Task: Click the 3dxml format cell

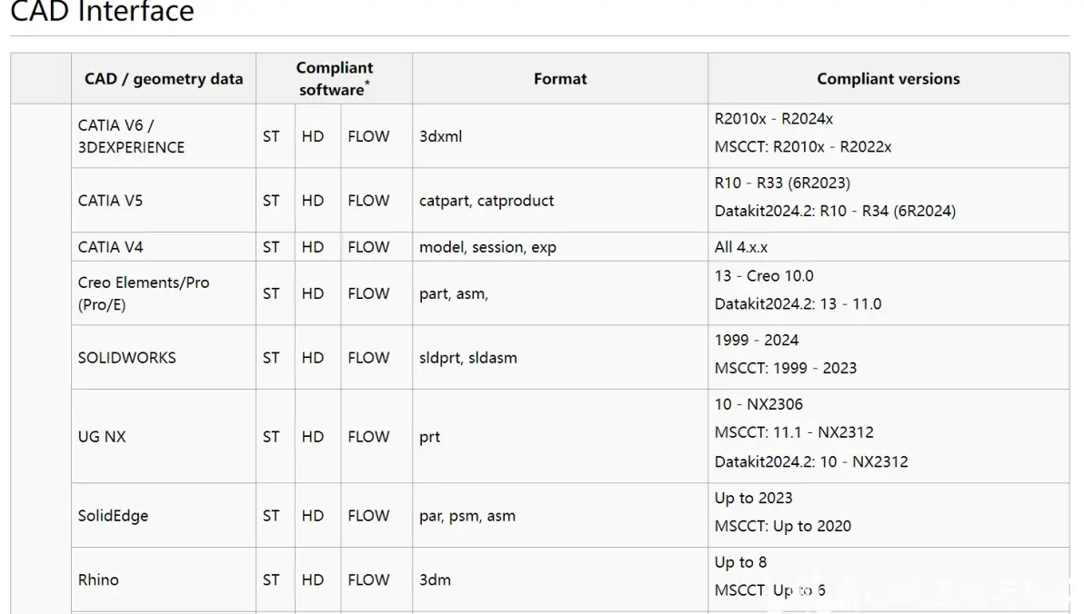Action: 560,136
